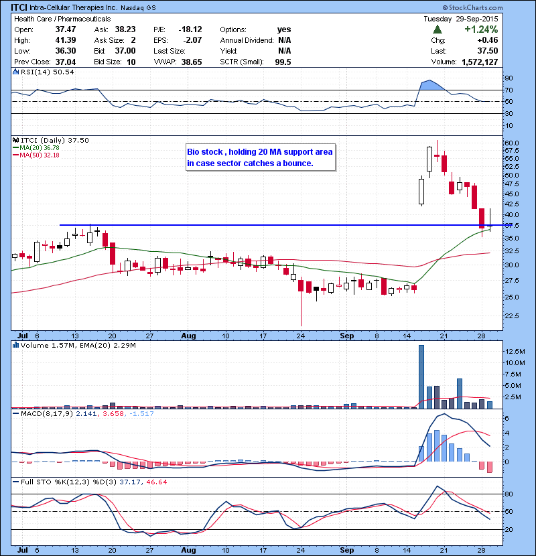Click the +1.24% percent change value
The height and width of the screenshot is (556, 536).
pos(481,29)
